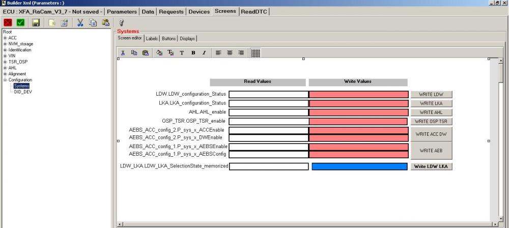Click the font T icon in editor toolbar

click(x=182, y=53)
